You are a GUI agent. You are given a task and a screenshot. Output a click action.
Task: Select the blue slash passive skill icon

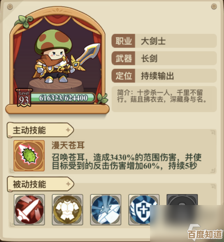[106, 210]
